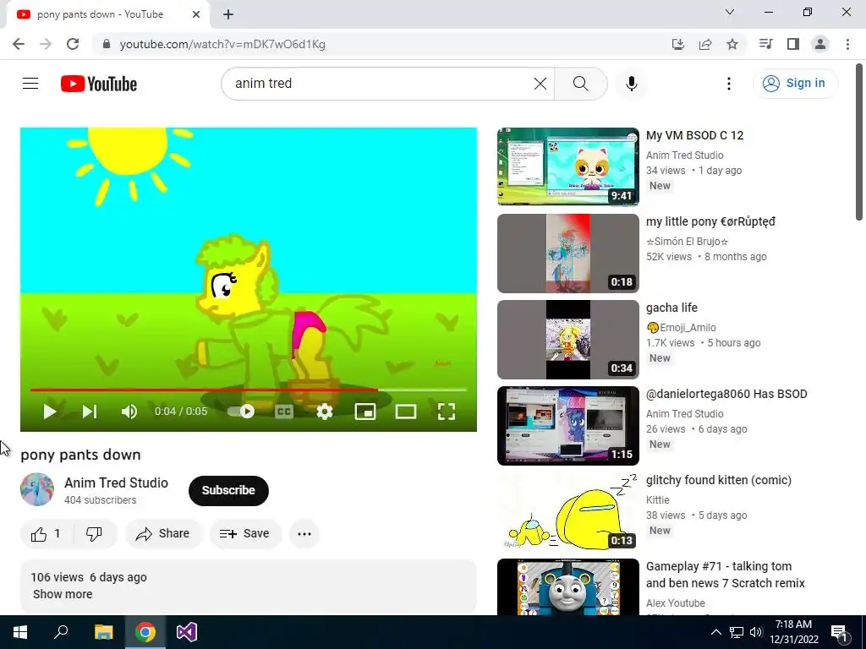Show hidden system tray icons

715,632
